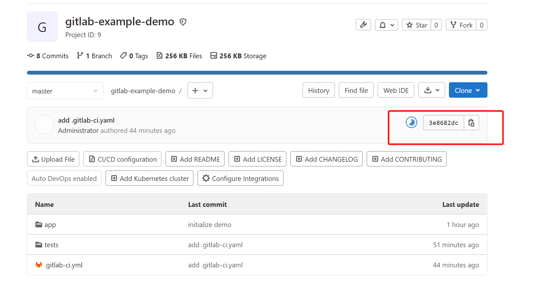The height and width of the screenshot is (301, 548).
Task: Open the add .gitlab-ci.yaml commit title
Action: tap(86, 120)
